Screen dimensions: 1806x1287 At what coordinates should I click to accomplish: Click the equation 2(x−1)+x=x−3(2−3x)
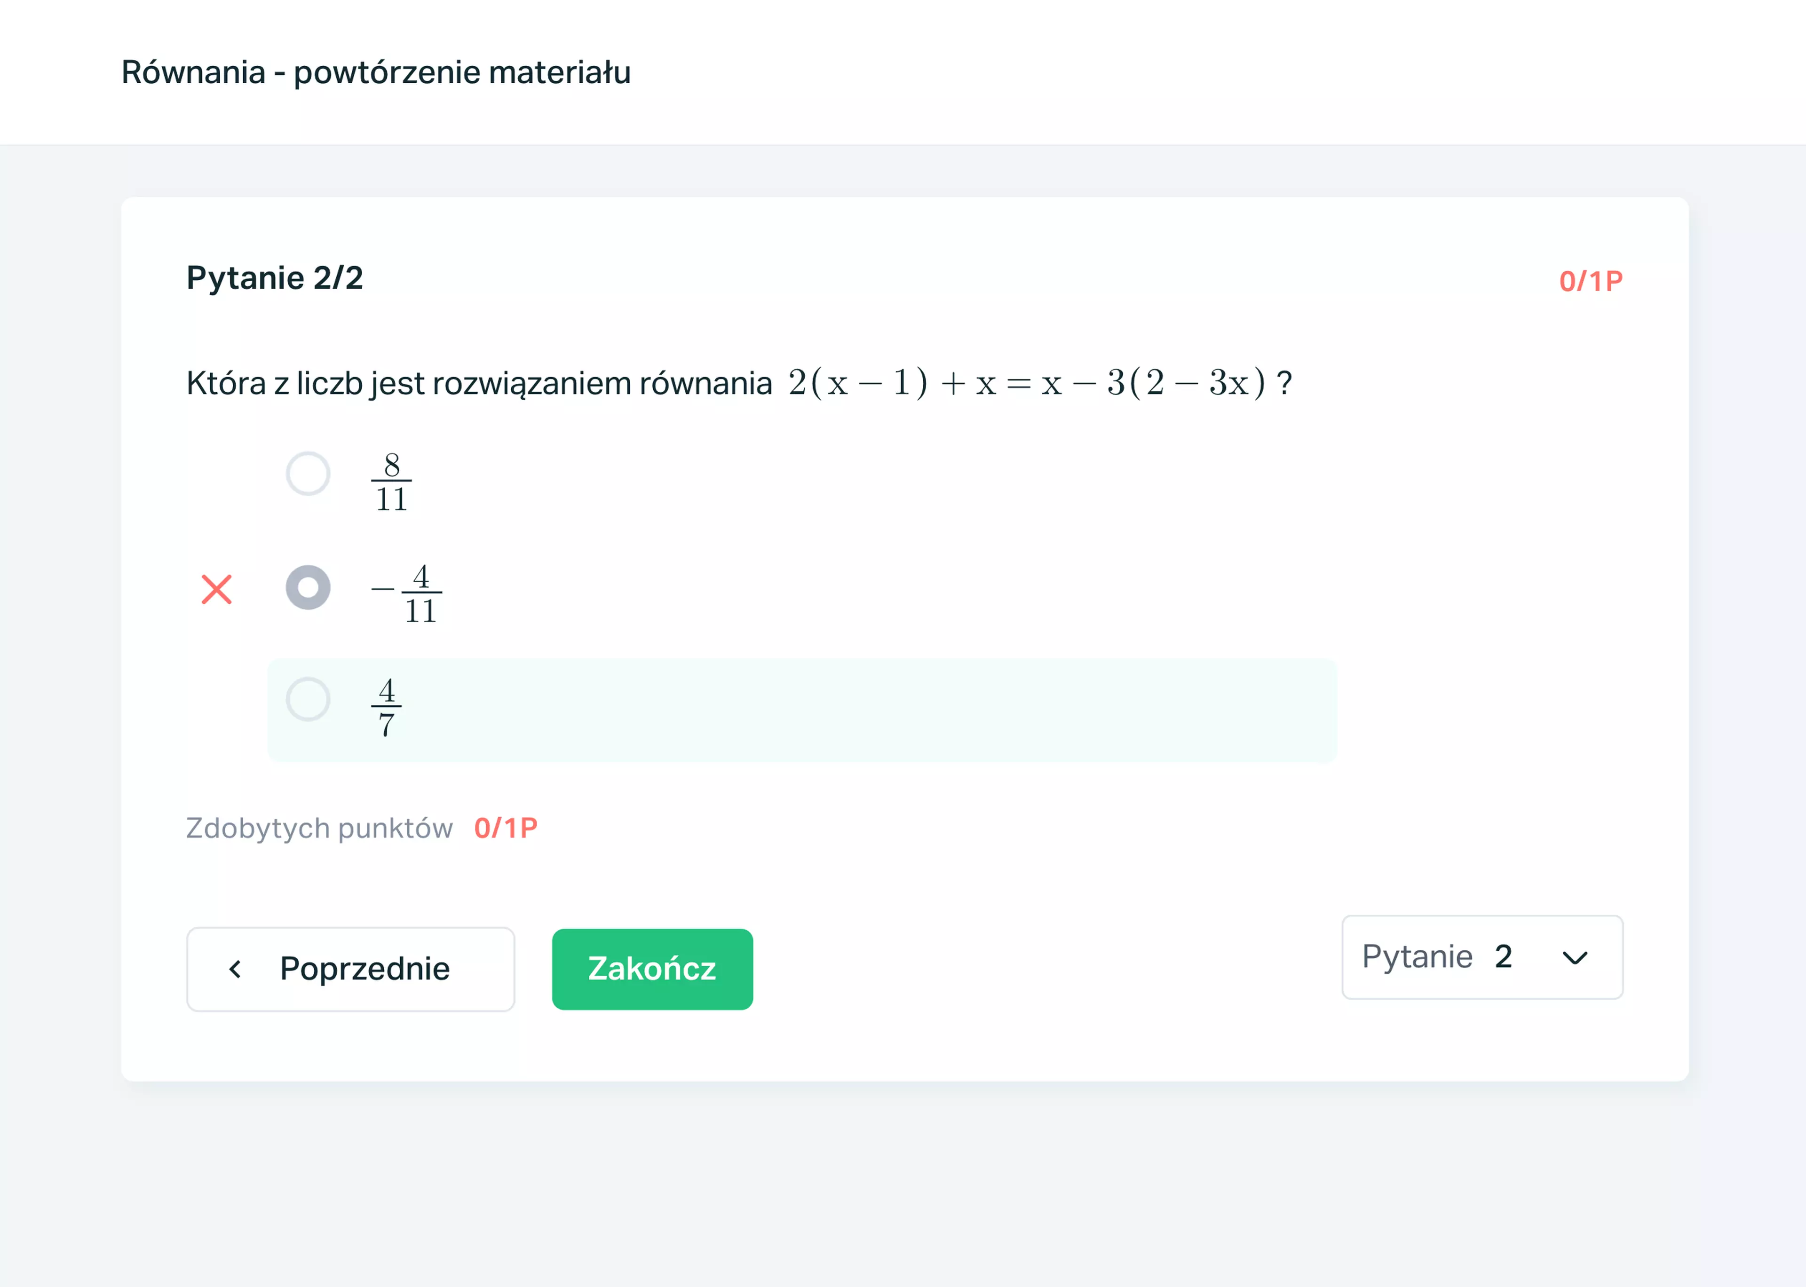click(1027, 383)
